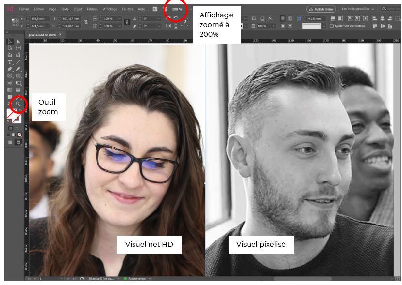Open the Fenêtre menu
This screenshot has width=402, height=285.
(x=127, y=9)
